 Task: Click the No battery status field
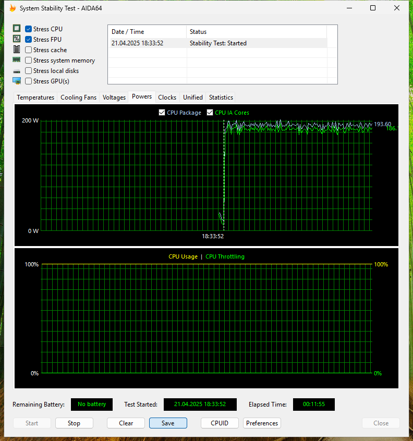pos(92,404)
